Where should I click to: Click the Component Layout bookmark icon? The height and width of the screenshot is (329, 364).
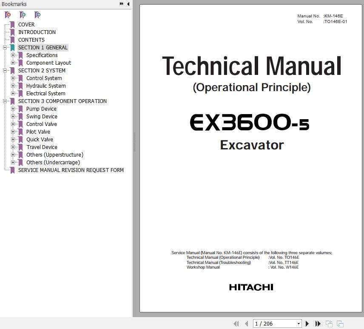click(x=21, y=63)
